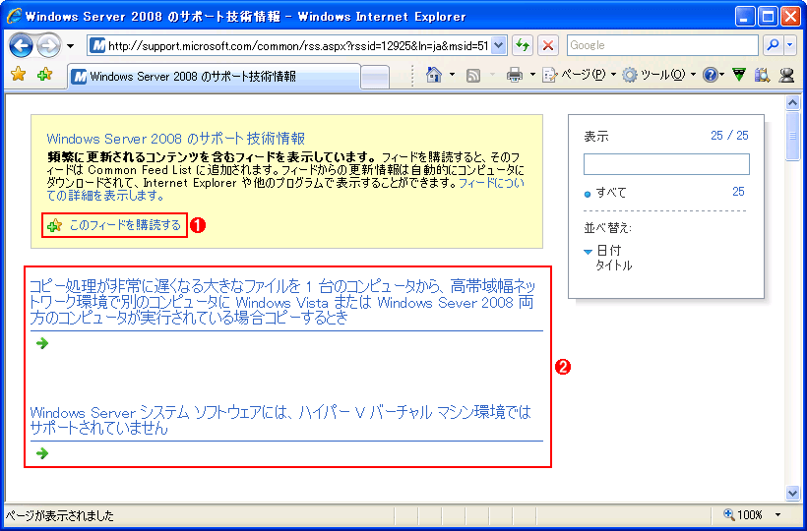This screenshot has width=807, height=531.
Task: Expand the address bar history dropdown
Action: tap(498, 46)
